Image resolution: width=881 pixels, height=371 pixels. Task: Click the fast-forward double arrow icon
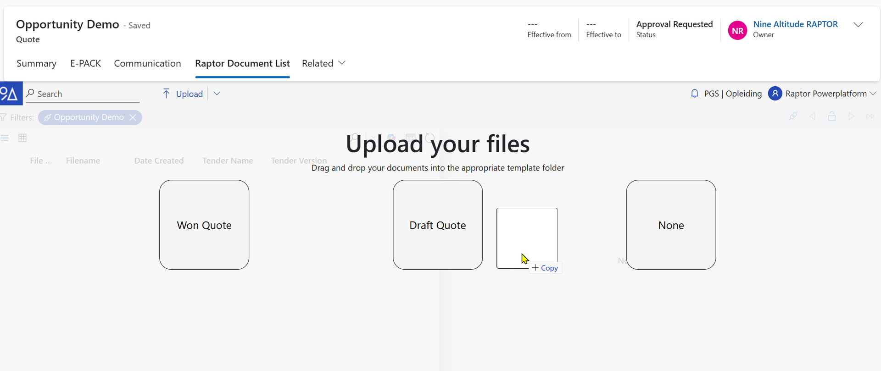(870, 116)
